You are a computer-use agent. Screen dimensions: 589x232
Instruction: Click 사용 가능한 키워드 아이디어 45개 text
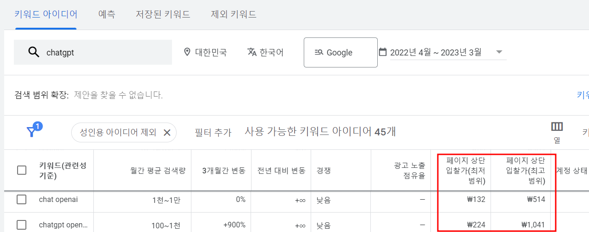coord(320,132)
